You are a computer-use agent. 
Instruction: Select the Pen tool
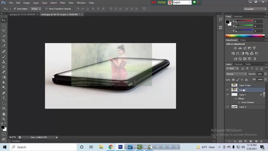click(4, 93)
